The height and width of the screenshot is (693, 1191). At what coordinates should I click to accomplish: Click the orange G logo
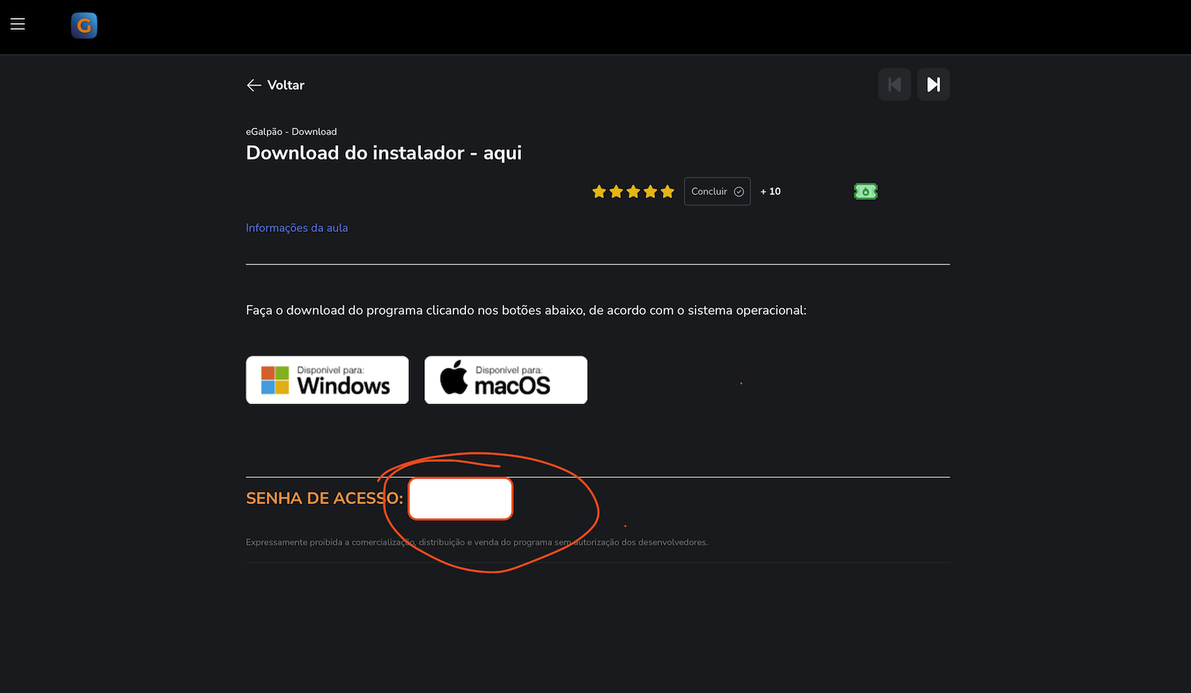point(84,25)
